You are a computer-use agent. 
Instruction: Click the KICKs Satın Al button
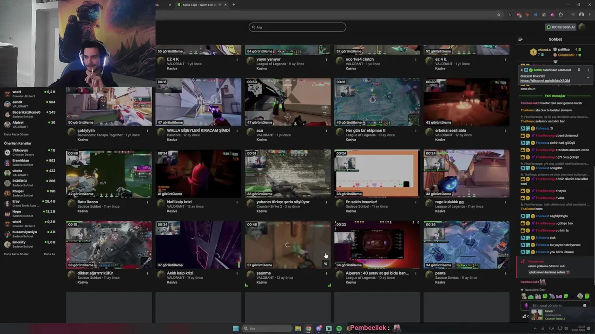coord(561,27)
